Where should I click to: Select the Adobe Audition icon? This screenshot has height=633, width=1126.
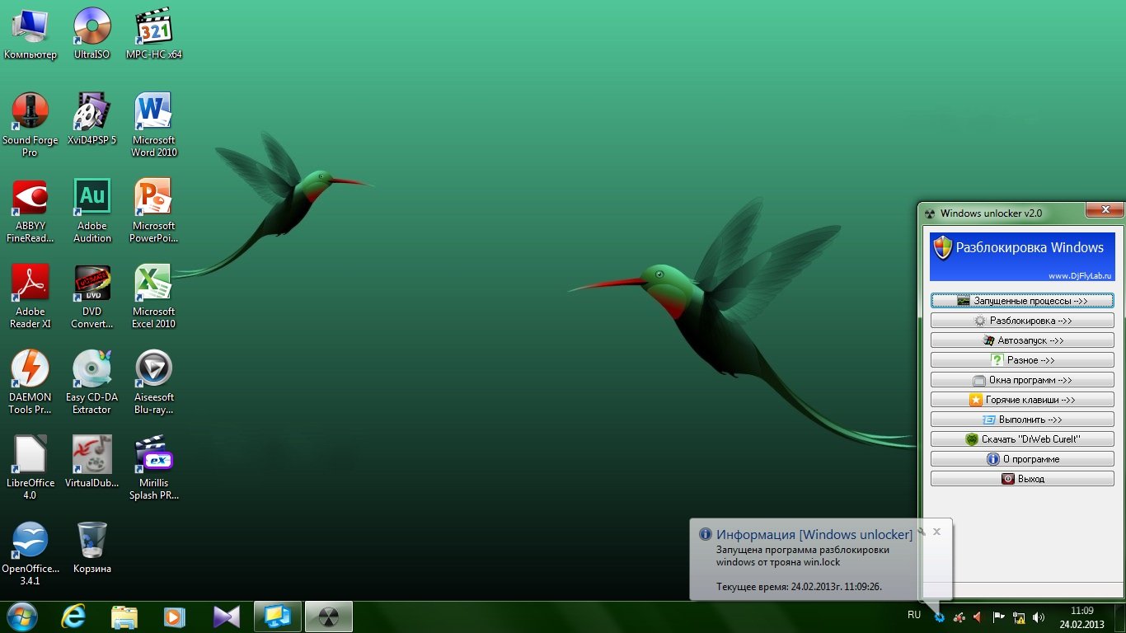tap(91, 211)
